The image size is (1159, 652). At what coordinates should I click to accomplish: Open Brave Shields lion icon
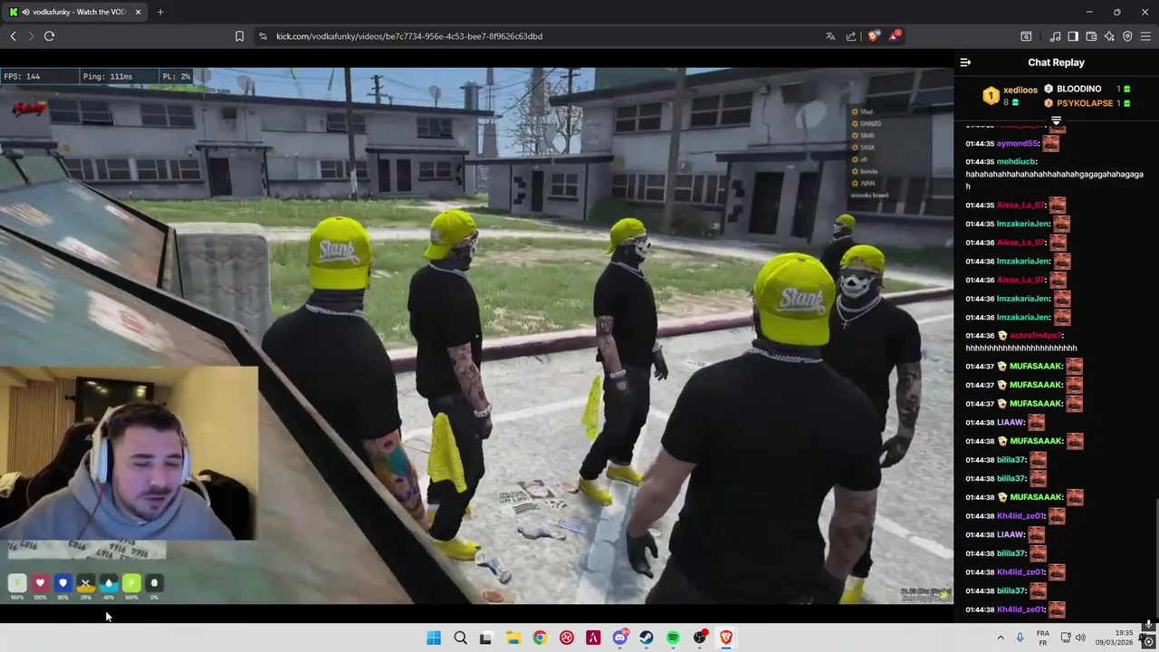coord(874,36)
